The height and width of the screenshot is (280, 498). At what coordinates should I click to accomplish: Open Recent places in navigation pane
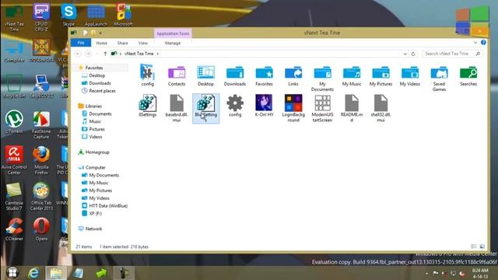click(102, 90)
